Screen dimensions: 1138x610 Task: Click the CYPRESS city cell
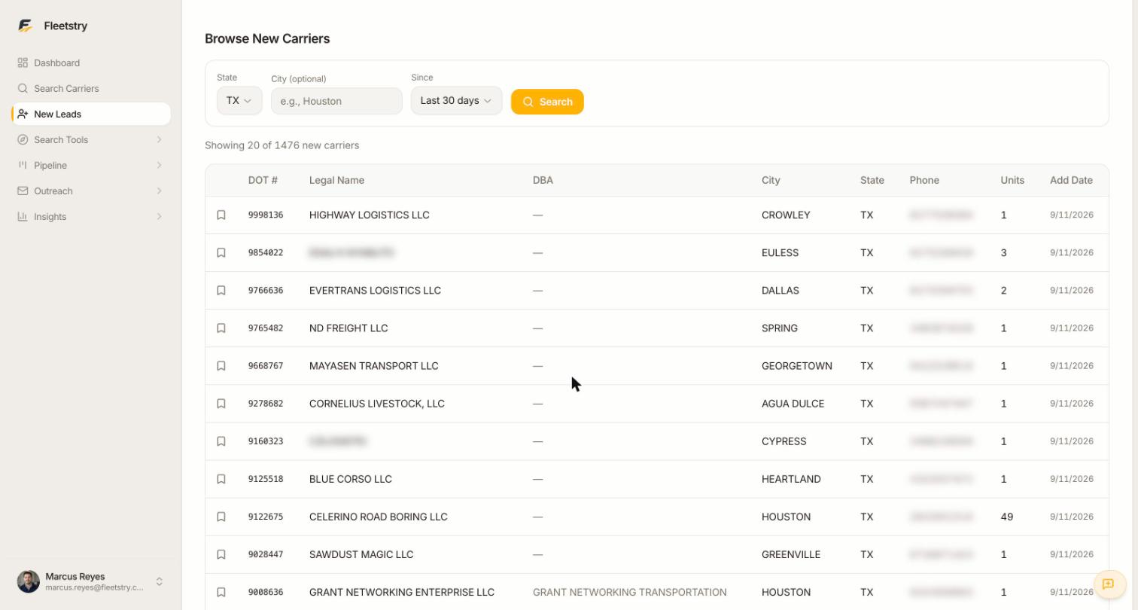(784, 441)
